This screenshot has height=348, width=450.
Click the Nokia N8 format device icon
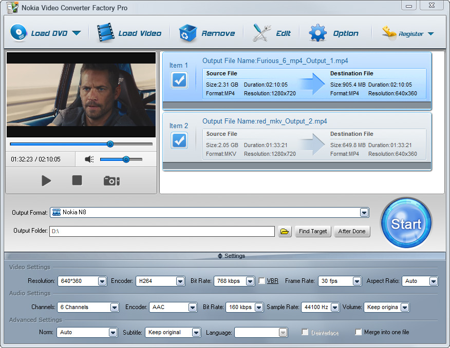pyautogui.click(x=57, y=212)
